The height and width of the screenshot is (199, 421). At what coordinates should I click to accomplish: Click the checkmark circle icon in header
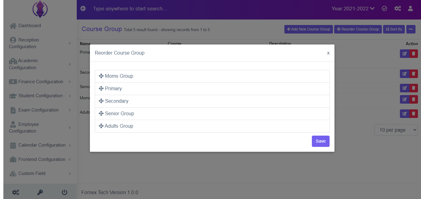coord(385,9)
